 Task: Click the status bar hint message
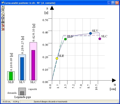click(50, 102)
